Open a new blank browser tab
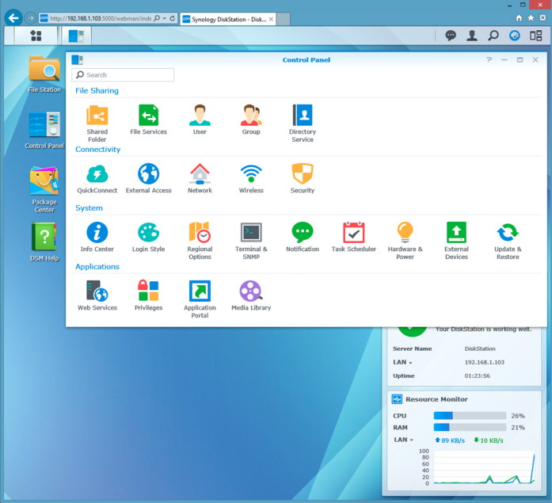The image size is (552, 503). [x=283, y=19]
